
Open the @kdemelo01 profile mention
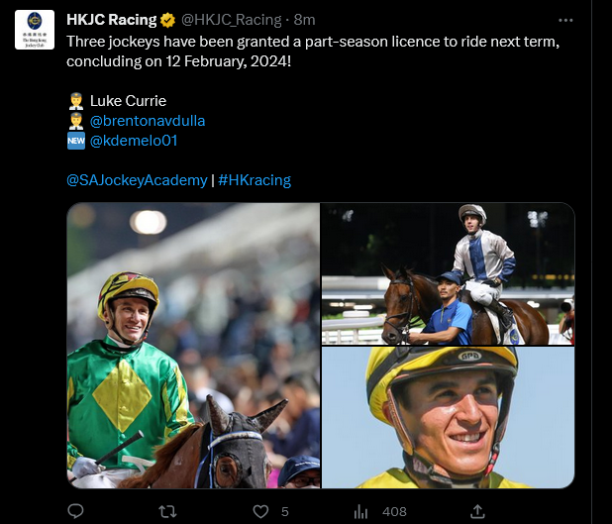click(x=133, y=141)
